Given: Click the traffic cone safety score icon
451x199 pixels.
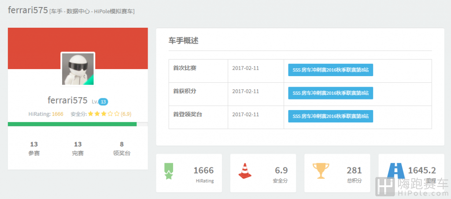Looking at the screenshot, I should pos(245,171).
